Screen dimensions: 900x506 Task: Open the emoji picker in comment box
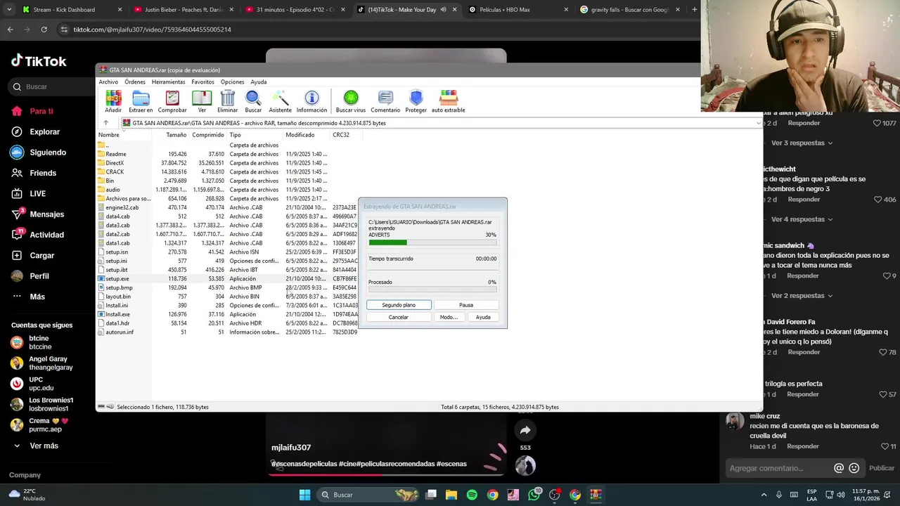(854, 468)
